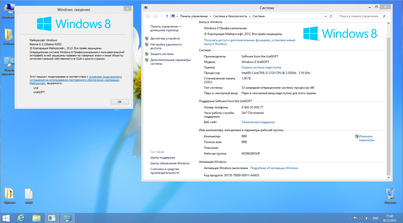Viewport: 403px width, 223px height.
Task: Open Центр обновления Windows link
Action: pos(170,163)
